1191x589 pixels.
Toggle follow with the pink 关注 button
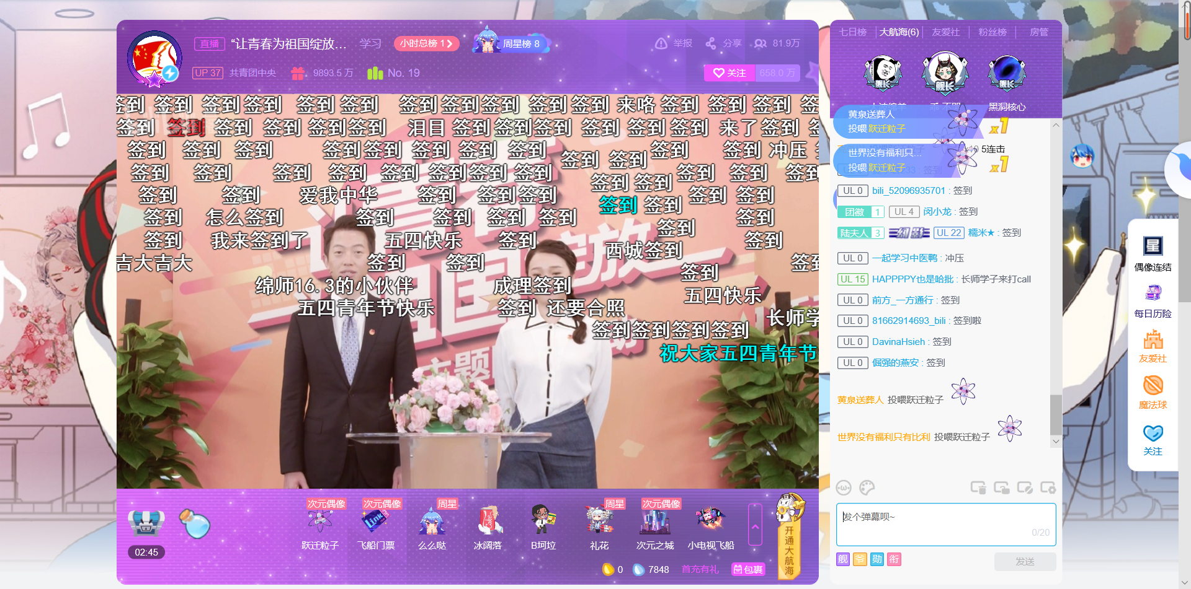[x=729, y=73]
